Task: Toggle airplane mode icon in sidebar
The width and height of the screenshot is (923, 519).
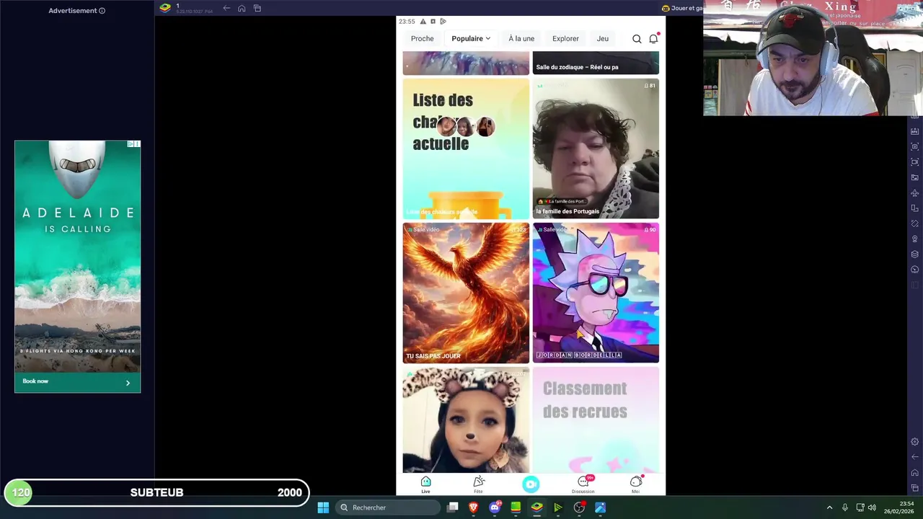Action: click(915, 193)
